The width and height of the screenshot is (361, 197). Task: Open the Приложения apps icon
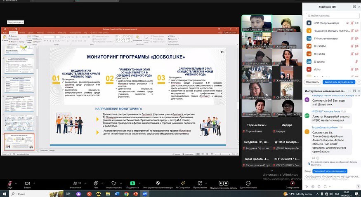200,183
